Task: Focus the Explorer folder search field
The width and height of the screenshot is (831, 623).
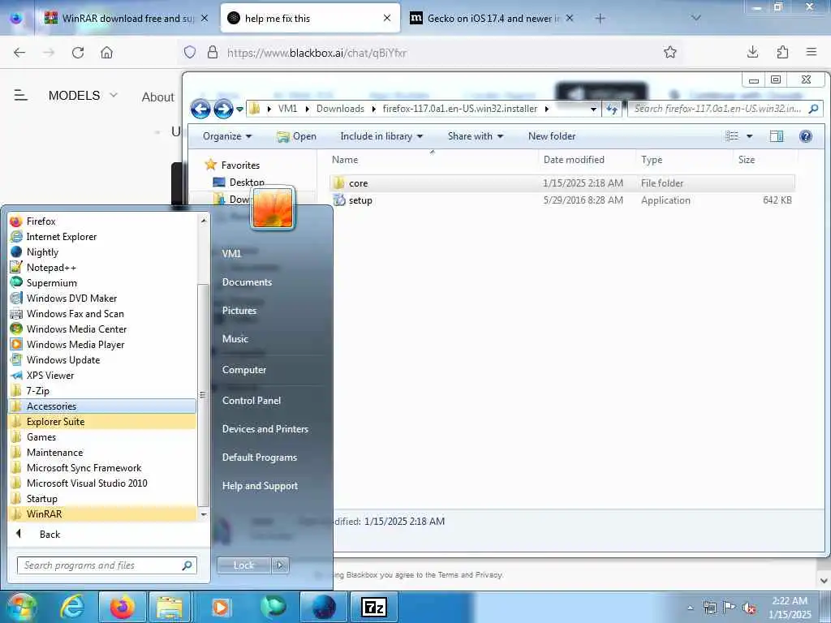Action: click(x=726, y=109)
